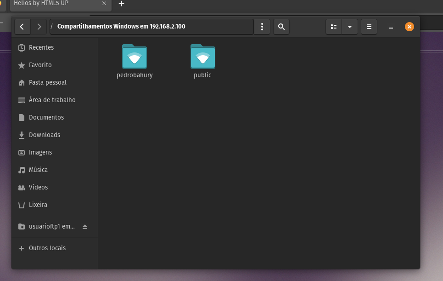
Task: Open Pasta pessoal via the home icon
Action: pos(21,82)
